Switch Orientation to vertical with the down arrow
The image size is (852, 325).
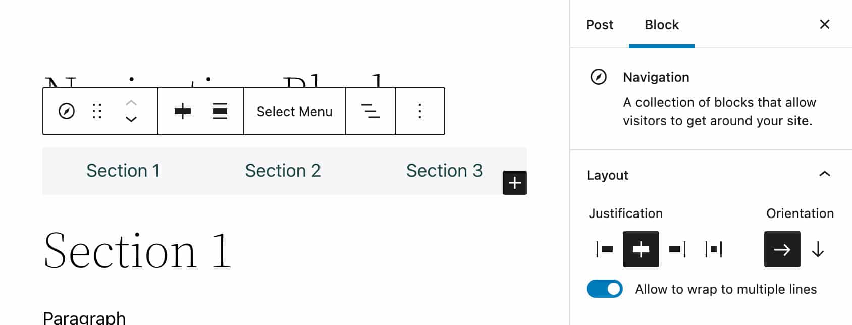[x=818, y=249]
